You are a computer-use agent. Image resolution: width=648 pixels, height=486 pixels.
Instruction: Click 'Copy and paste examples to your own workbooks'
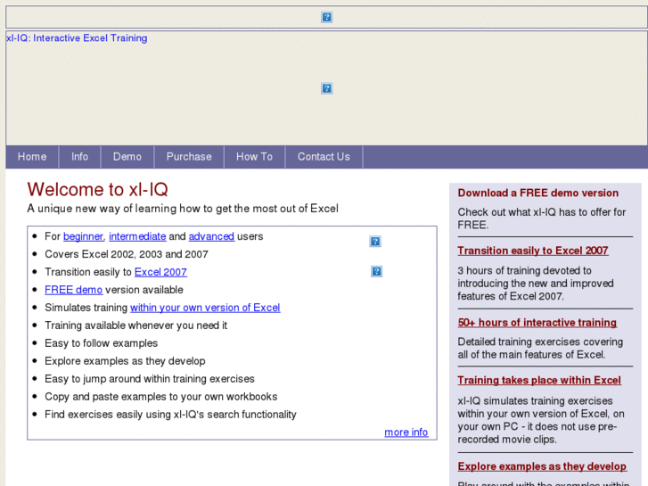pos(161,397)
